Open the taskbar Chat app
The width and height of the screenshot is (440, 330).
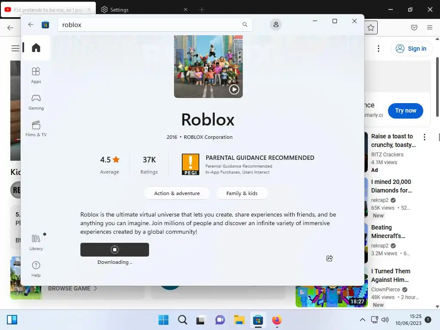pyautogui.click(x=220, y=320)
